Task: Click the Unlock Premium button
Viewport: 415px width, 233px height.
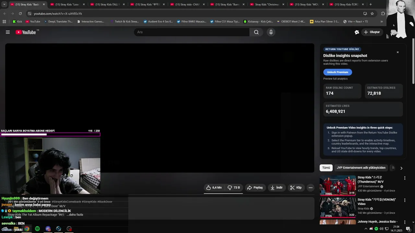Action: click(338, 72)
